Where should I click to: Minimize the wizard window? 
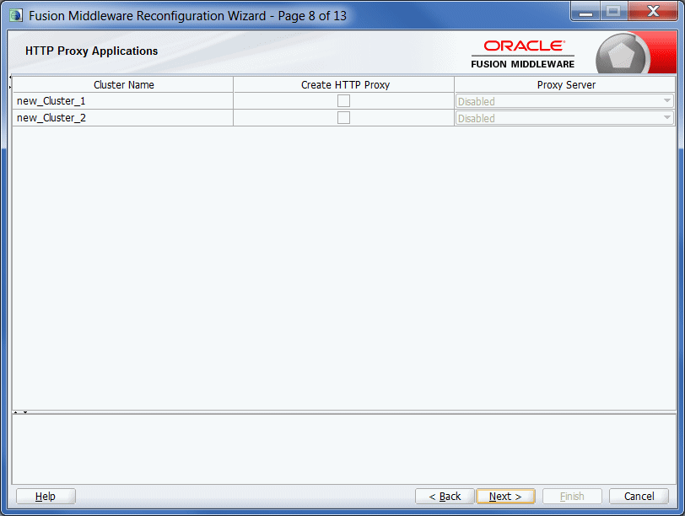tap(585, 11)
